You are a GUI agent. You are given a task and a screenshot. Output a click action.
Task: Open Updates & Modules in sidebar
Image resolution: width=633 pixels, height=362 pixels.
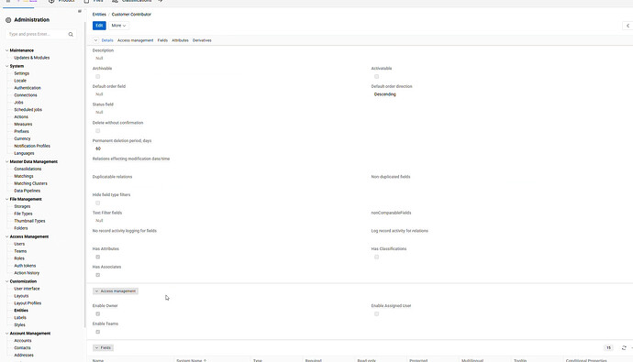pyautogui.click(x=32, y=58)
